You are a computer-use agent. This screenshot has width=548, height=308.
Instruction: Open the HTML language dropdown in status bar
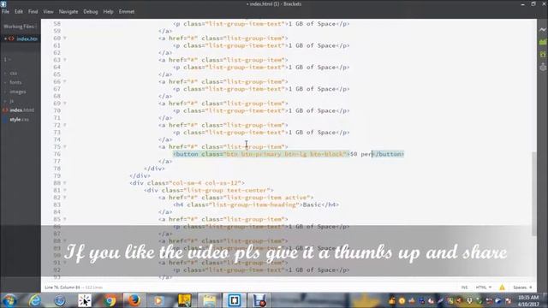(483, 287)
